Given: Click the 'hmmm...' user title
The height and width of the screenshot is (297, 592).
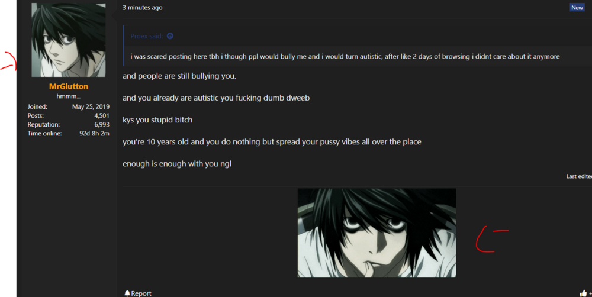Looking at the screenshot, I should [68, 96].
